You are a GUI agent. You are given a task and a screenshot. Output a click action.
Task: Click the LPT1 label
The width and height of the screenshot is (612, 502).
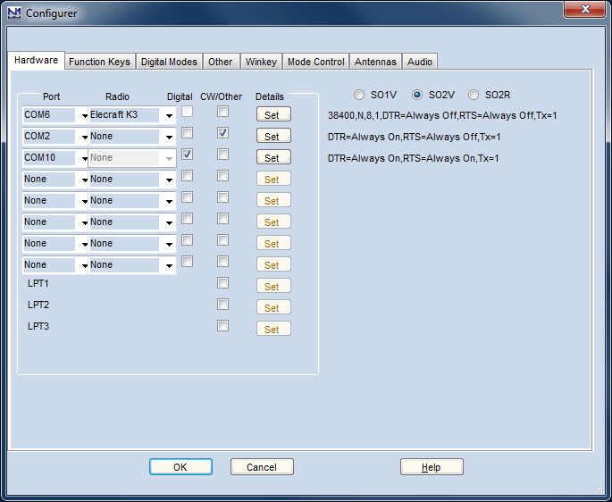(38, 283)
